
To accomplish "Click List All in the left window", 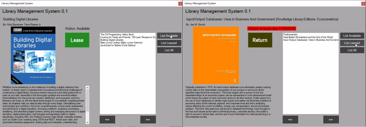I will tap(169, 50).
